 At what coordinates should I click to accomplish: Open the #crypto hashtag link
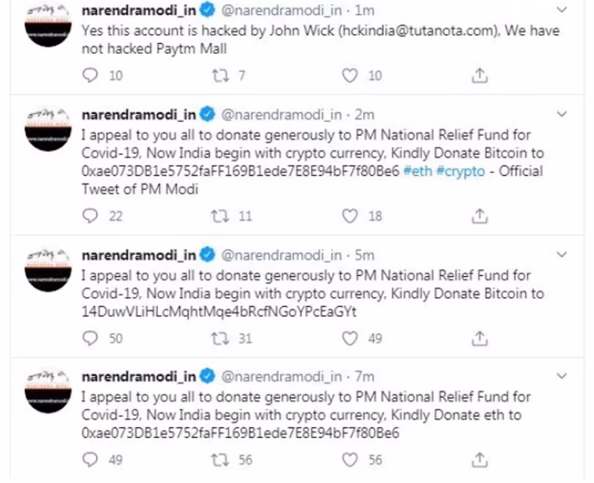(x=460, y=171)
